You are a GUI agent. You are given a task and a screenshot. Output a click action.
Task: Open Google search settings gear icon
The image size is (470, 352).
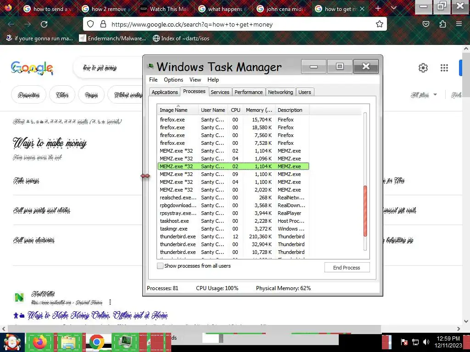tap(423, 68)
